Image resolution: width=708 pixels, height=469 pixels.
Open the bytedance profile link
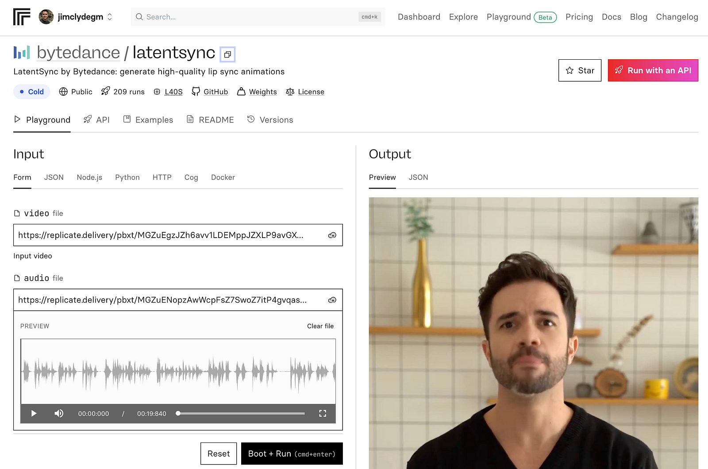[78, 52]
